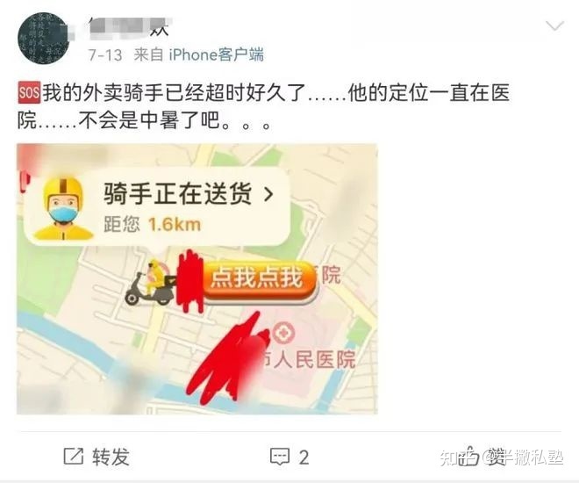Open the embedded map screenshot thumbnail
Viewport: 579px width, 483px height.
(197, 279)
